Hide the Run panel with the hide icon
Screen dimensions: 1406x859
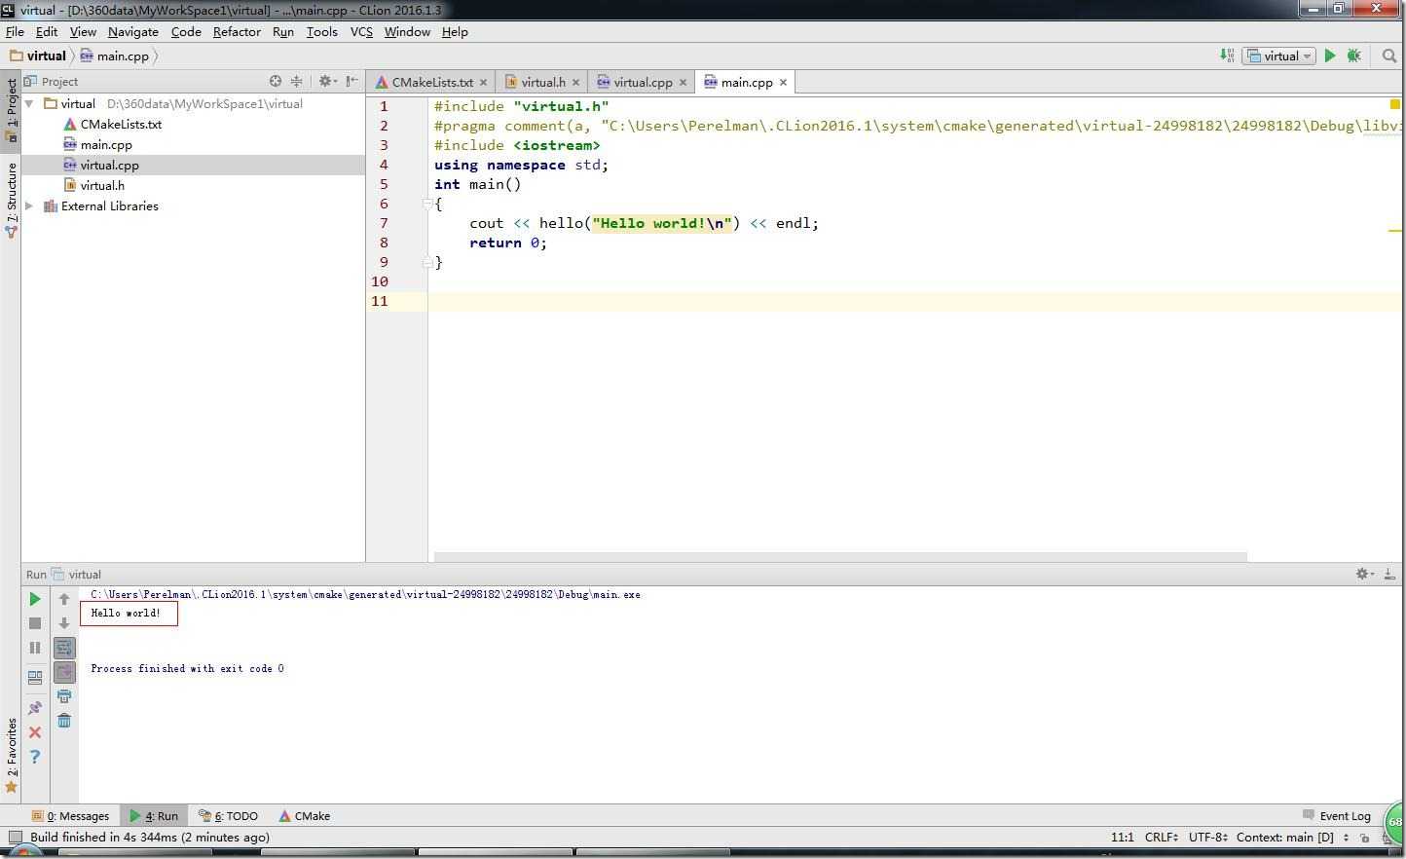(x=1389, y=575)
